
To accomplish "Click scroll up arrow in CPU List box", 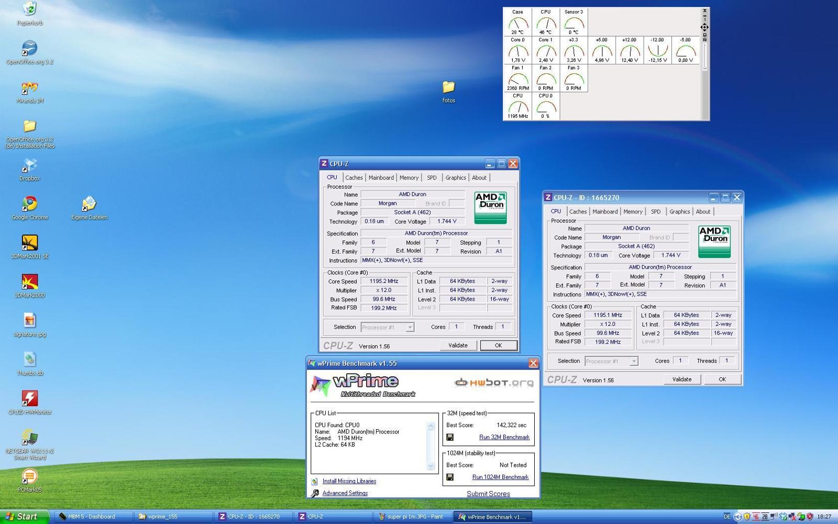I will click(431, 426).
